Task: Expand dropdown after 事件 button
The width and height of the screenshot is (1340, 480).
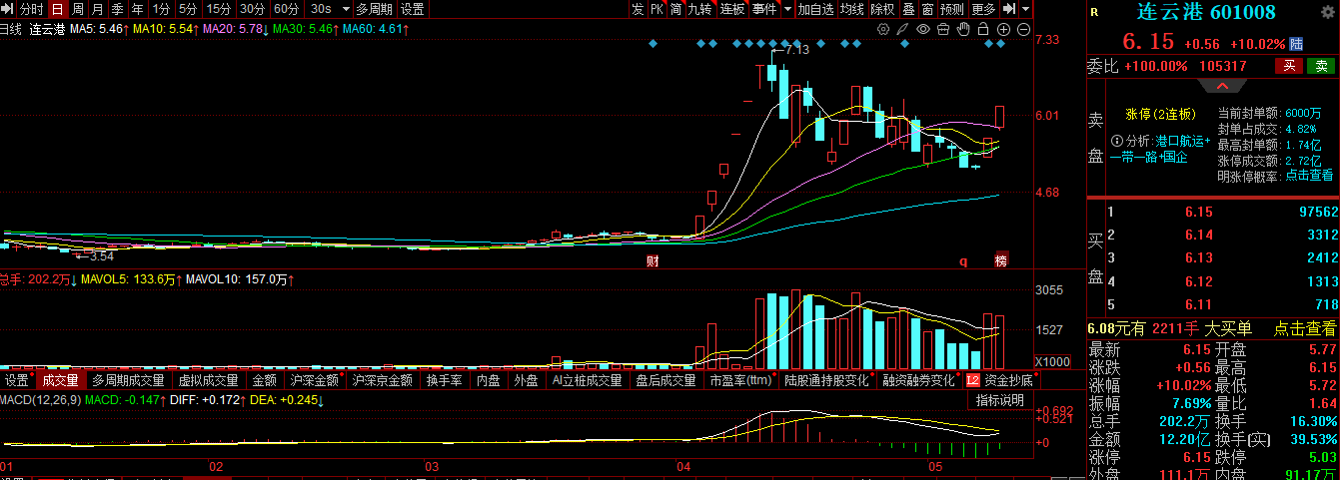Action: tap(788, 9)
